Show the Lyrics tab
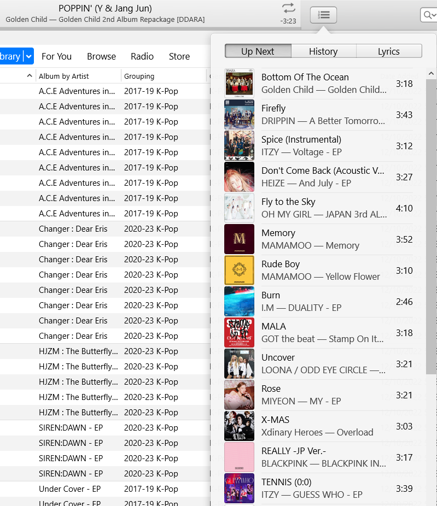The height and width of the screenshot is (506, 437). (389, 51)
